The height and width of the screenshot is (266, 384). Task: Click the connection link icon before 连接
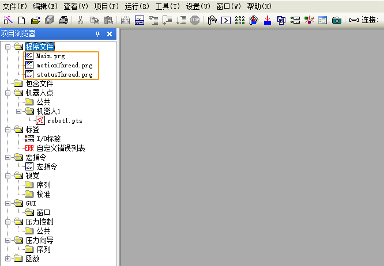click(354, 20)
